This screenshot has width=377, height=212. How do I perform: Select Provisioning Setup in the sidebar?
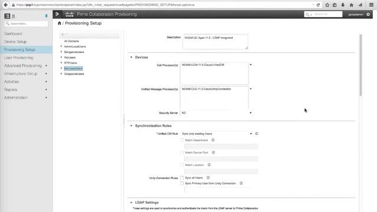[26, 49]
